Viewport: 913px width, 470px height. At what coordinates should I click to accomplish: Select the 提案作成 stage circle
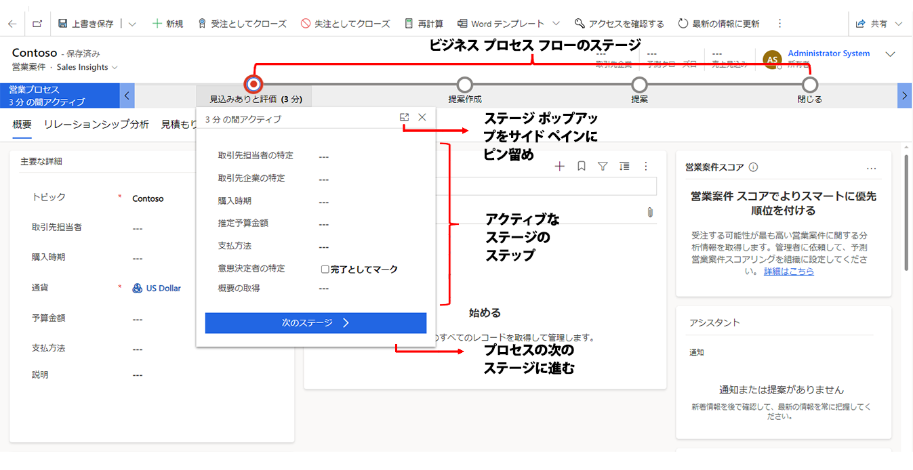464,85
